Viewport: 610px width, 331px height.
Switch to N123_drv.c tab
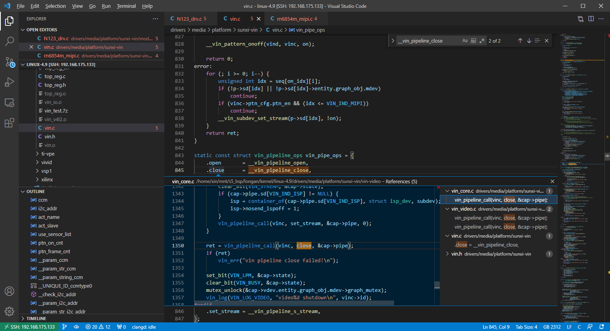(191, 19)
